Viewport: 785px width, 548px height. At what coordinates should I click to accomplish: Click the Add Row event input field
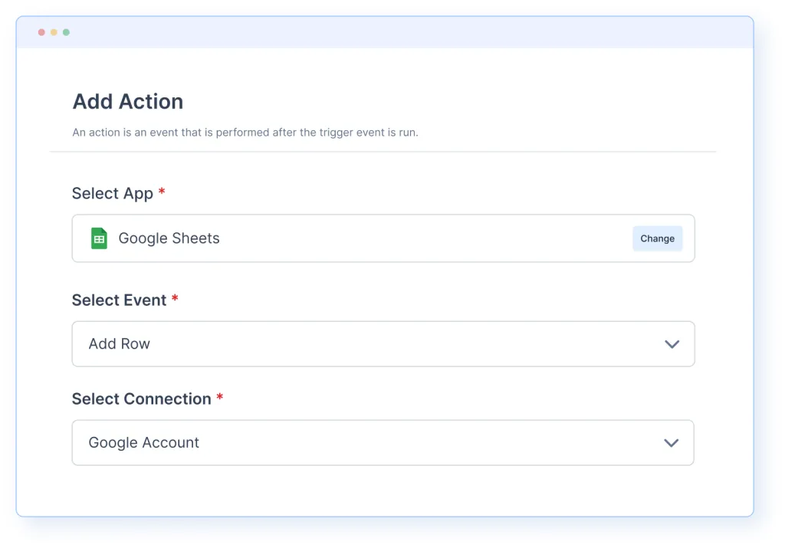point(307,344)
